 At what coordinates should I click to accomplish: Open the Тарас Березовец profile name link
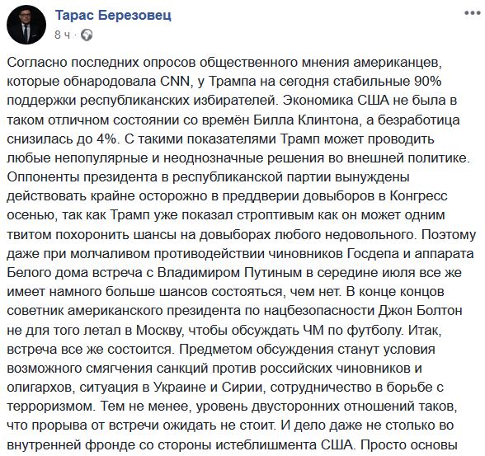(x=113, y=15)
